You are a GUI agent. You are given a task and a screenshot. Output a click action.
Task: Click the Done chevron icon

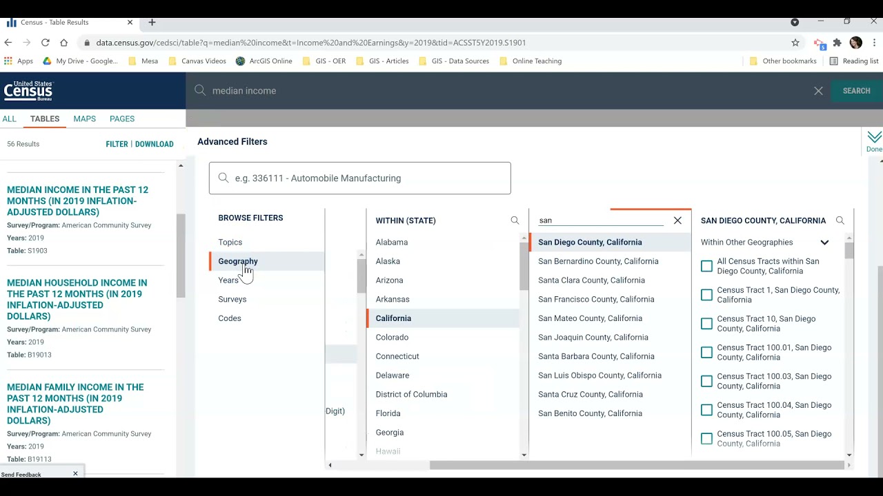[874, 137]
